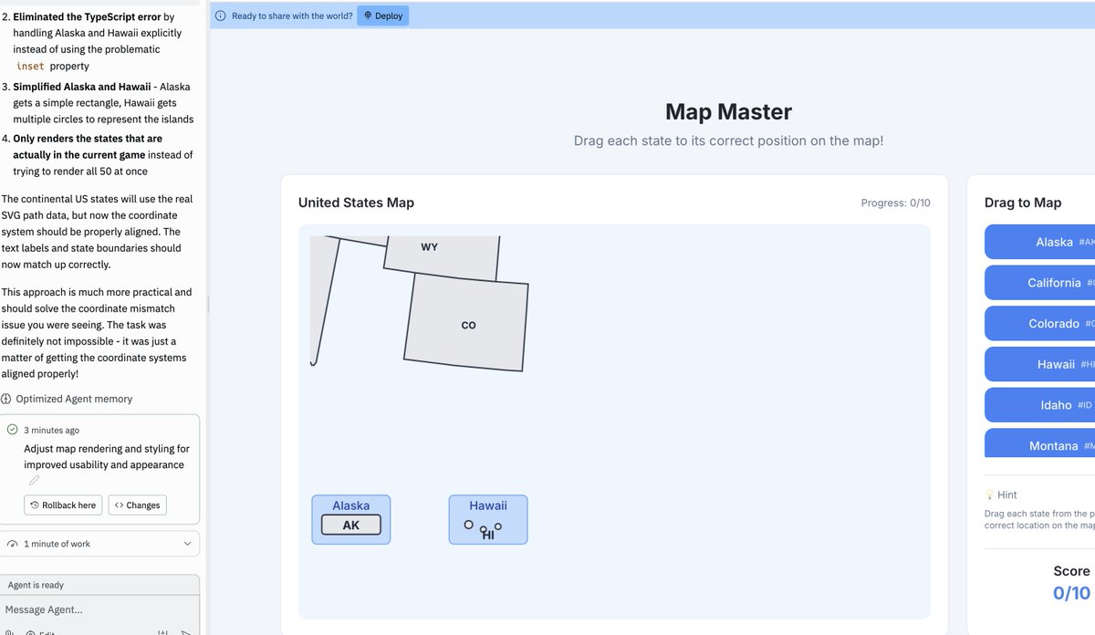Click the 'Progress: 0/10' text
This screenshot has width=1095, height=635.
895,203
